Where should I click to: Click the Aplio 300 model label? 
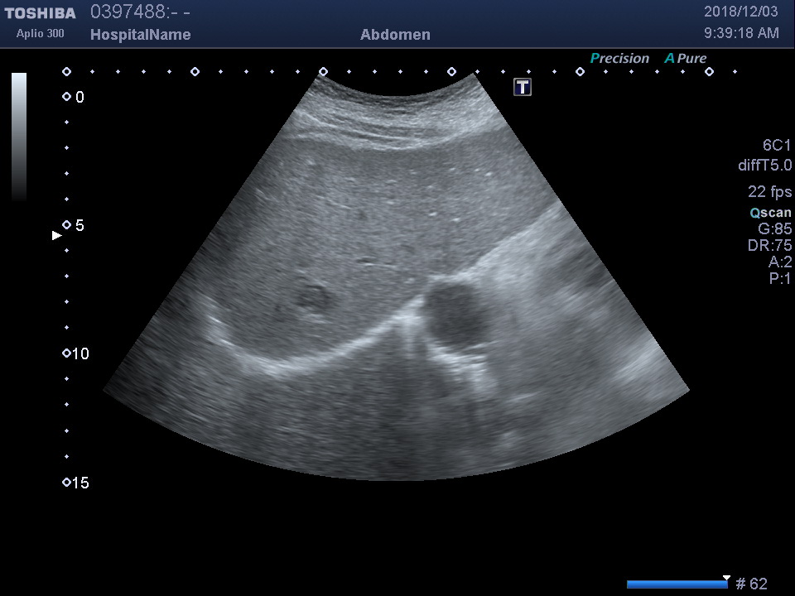tap(40, 33)
